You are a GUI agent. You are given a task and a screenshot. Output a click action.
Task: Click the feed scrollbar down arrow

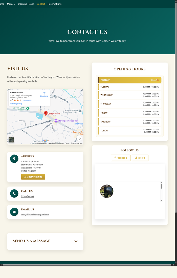click(x=162, y=201)
